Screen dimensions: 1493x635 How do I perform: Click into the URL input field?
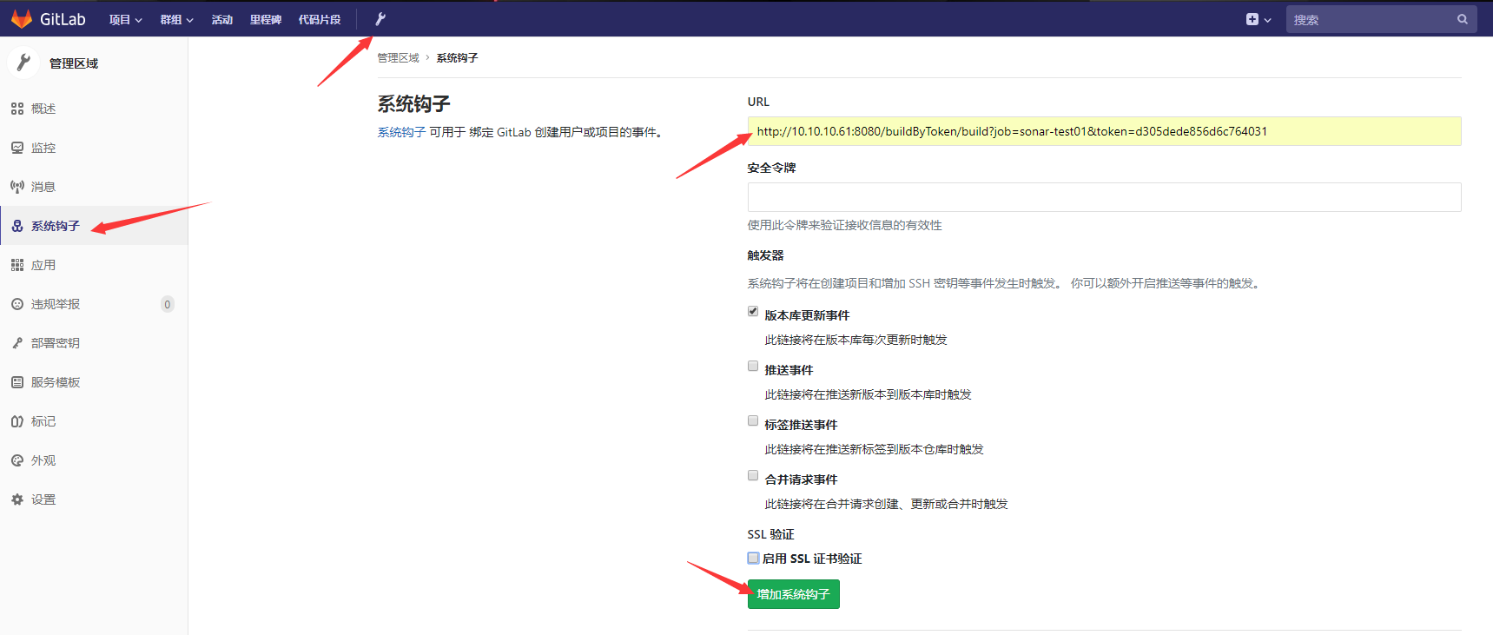(1104, 131)
